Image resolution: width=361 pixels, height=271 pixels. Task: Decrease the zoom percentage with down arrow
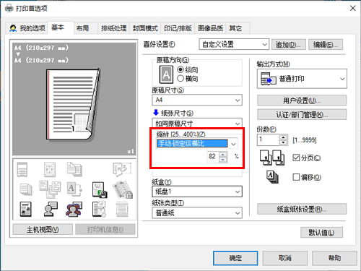(x=223, y=160)
